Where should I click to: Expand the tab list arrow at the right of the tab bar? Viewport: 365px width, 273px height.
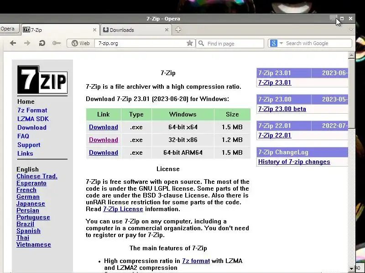(x=351, y=30)
